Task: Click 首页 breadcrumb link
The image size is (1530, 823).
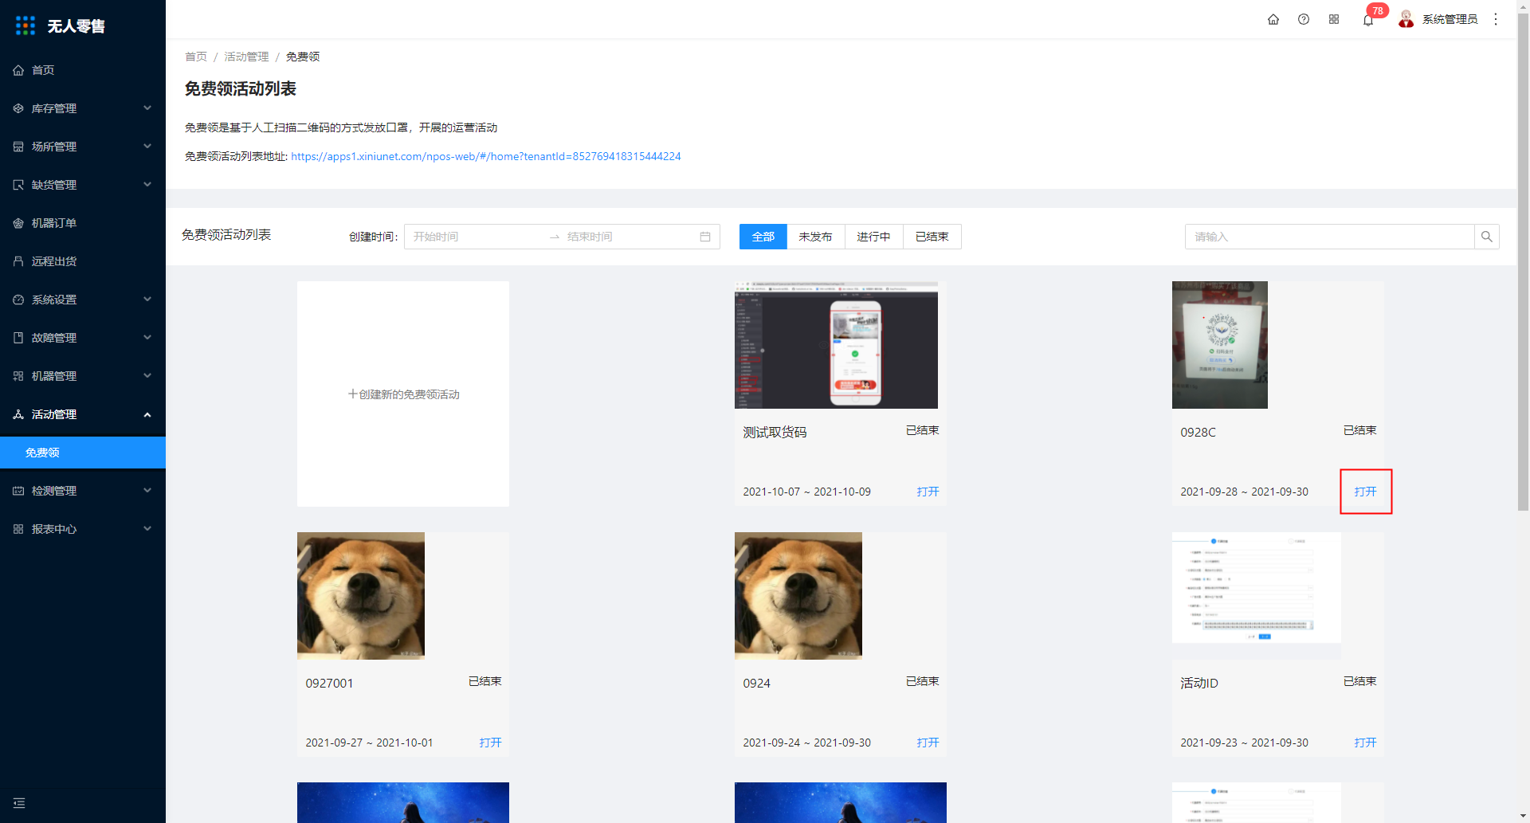Action: coord(196,57)
